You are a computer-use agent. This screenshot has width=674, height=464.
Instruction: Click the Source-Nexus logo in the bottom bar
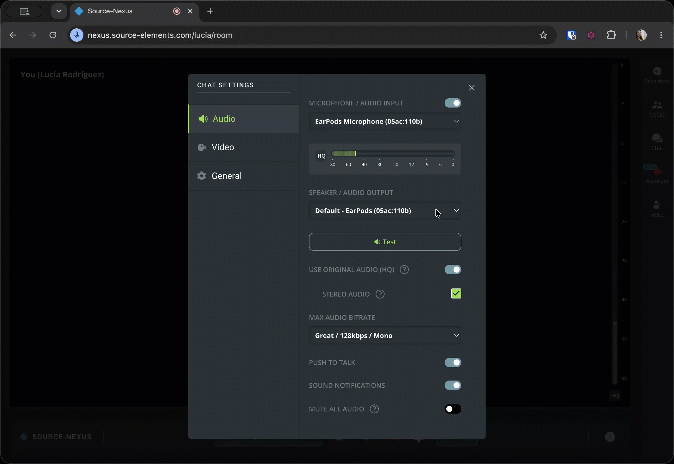(x=56, y=436)
